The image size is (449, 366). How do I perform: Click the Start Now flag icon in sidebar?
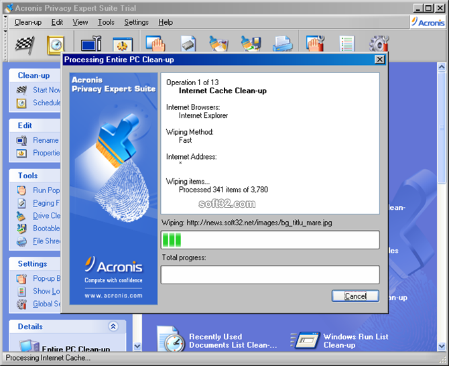21,90
